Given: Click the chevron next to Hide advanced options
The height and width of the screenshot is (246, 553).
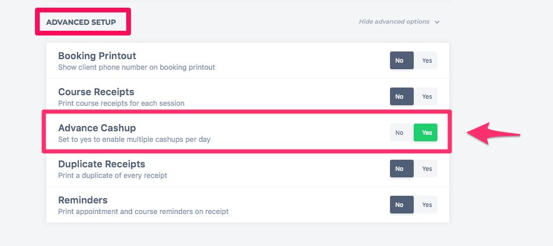Looking at the screenshot, I should click(437, 22).
